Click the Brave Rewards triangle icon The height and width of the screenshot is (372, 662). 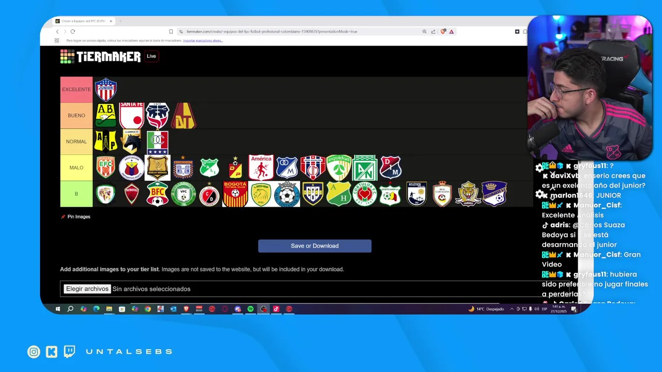[452, 32]
